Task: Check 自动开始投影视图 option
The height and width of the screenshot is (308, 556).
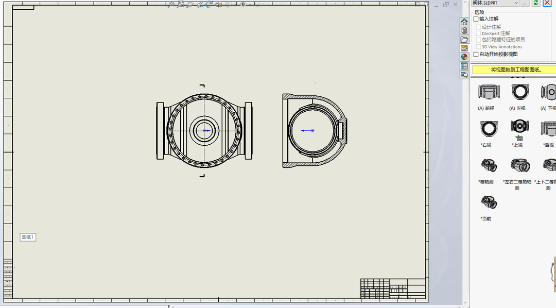Action: point(475,53)
